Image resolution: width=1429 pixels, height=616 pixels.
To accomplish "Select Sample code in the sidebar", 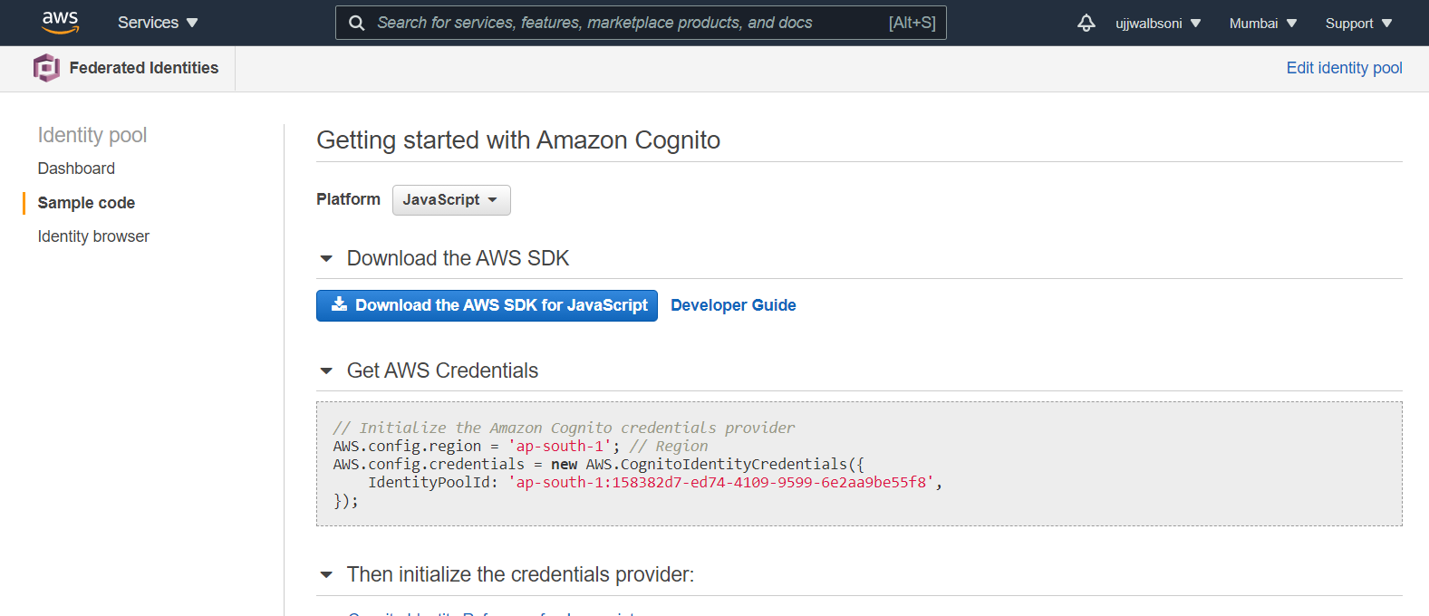I will 86,203.
